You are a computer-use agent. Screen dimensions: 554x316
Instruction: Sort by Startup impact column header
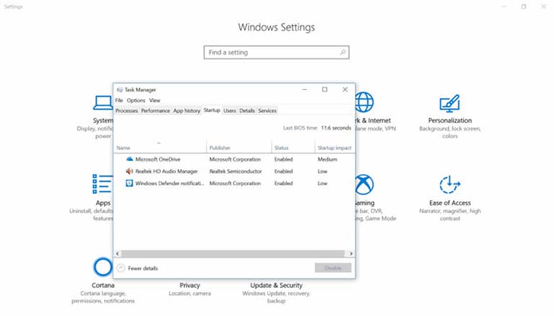coord(334,148)
